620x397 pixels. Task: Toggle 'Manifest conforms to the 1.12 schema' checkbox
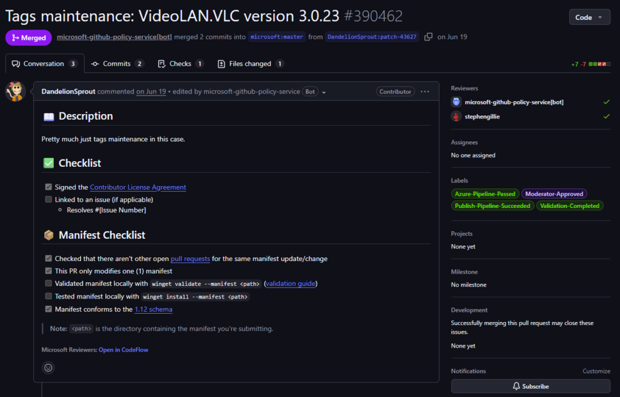pyautogui.click(x=48, y=309)
